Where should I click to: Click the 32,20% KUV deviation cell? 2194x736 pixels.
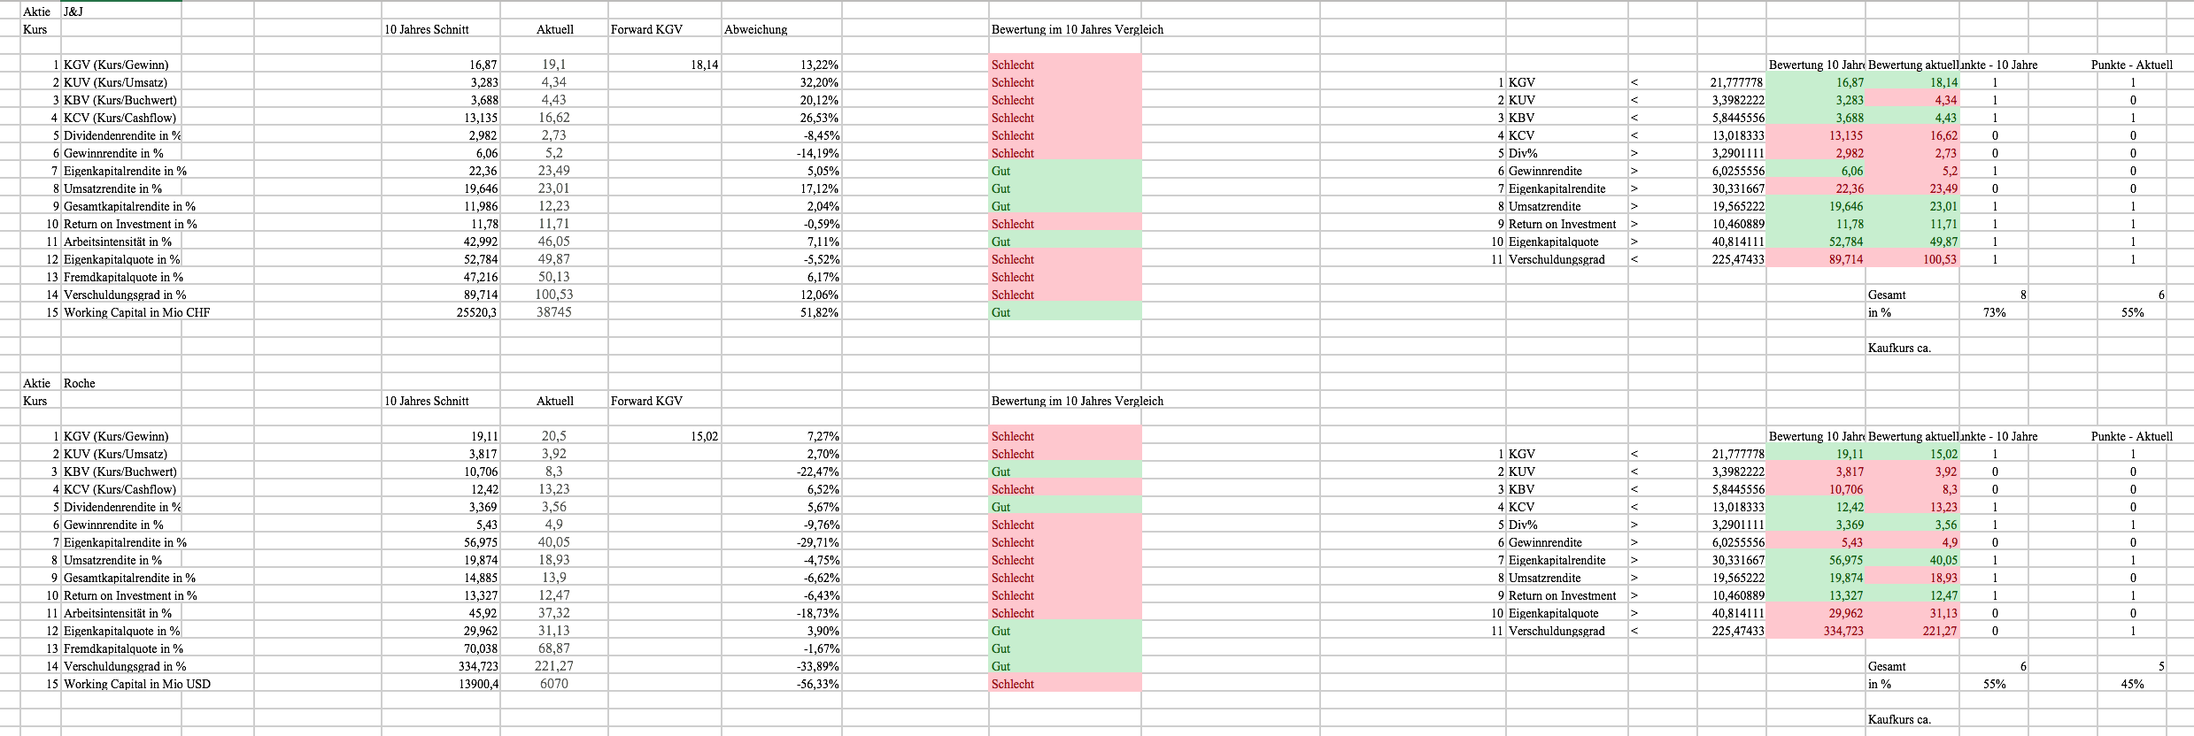click(819, 82)
